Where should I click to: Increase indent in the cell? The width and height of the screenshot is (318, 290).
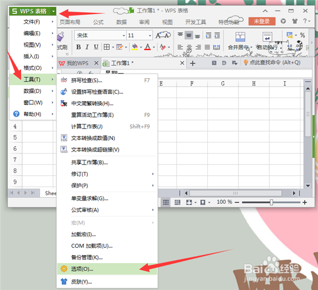(217, 35)
